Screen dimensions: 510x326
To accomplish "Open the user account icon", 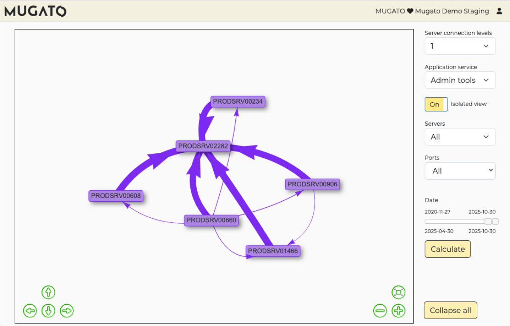I will (499, 11).
